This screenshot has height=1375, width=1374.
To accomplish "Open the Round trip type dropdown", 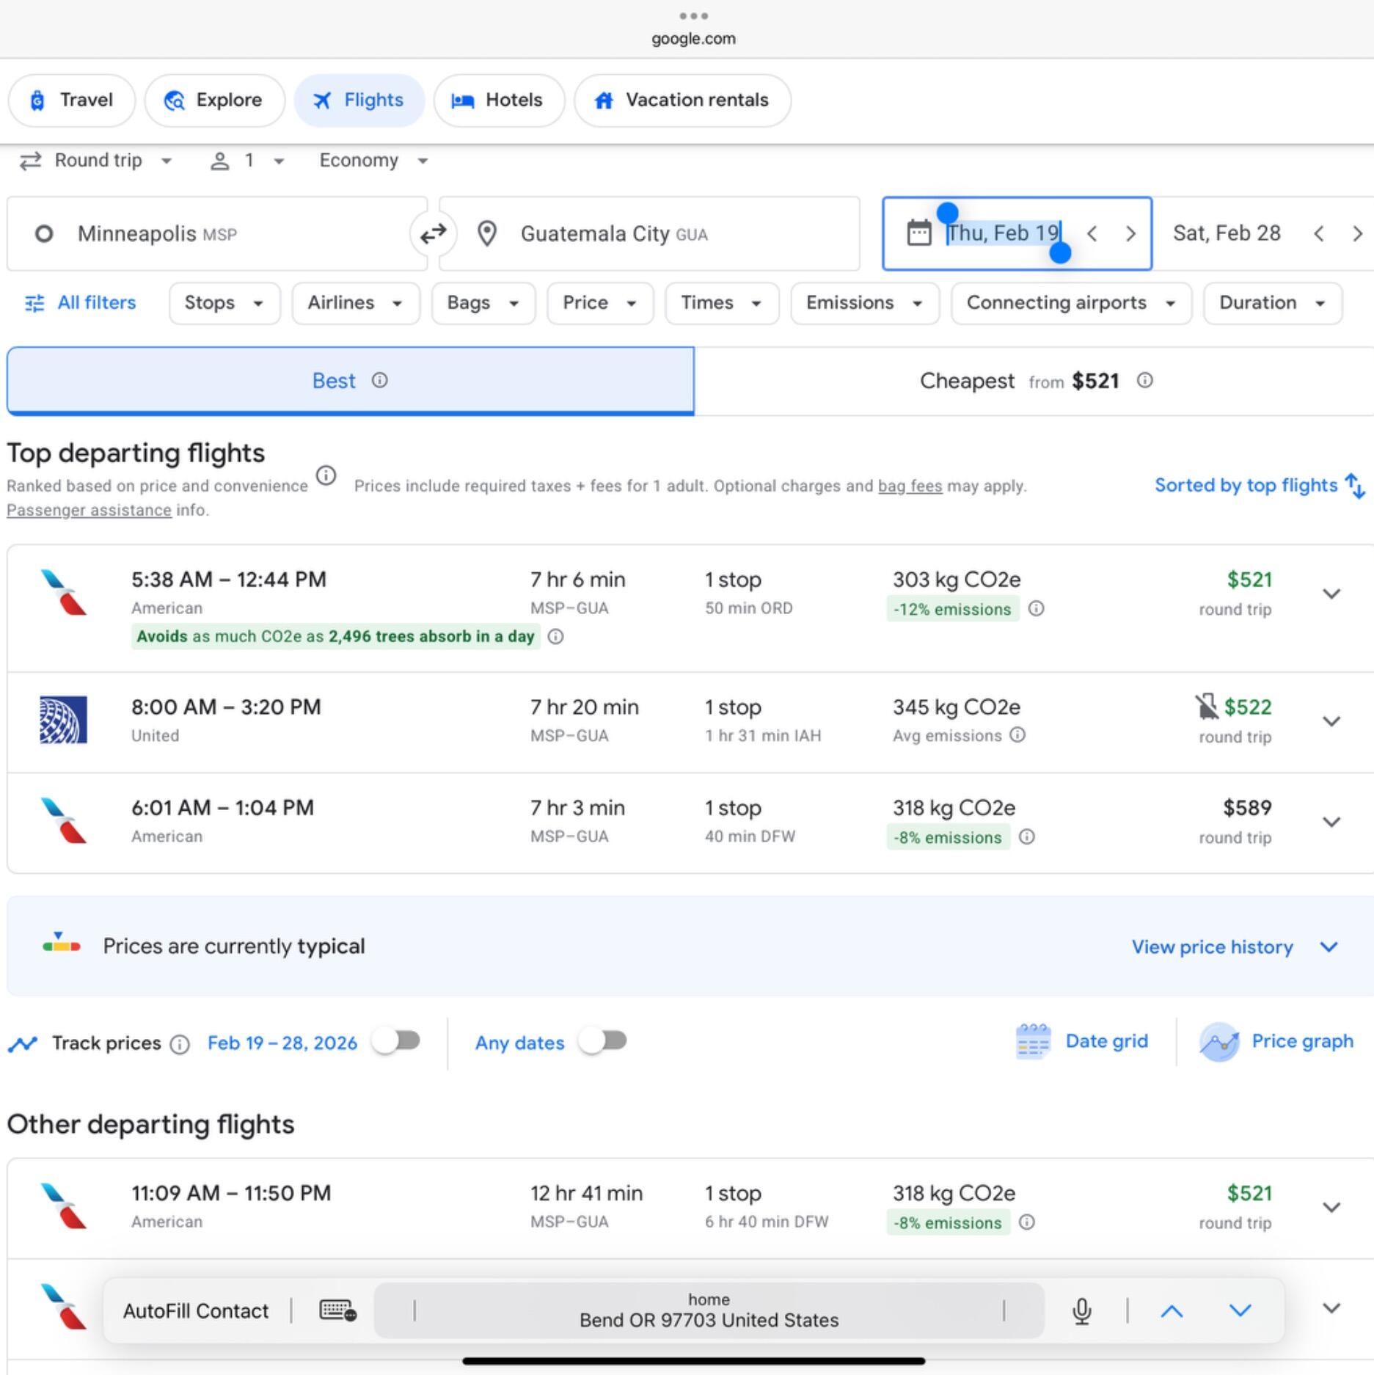I will click(x=95, y=161).
